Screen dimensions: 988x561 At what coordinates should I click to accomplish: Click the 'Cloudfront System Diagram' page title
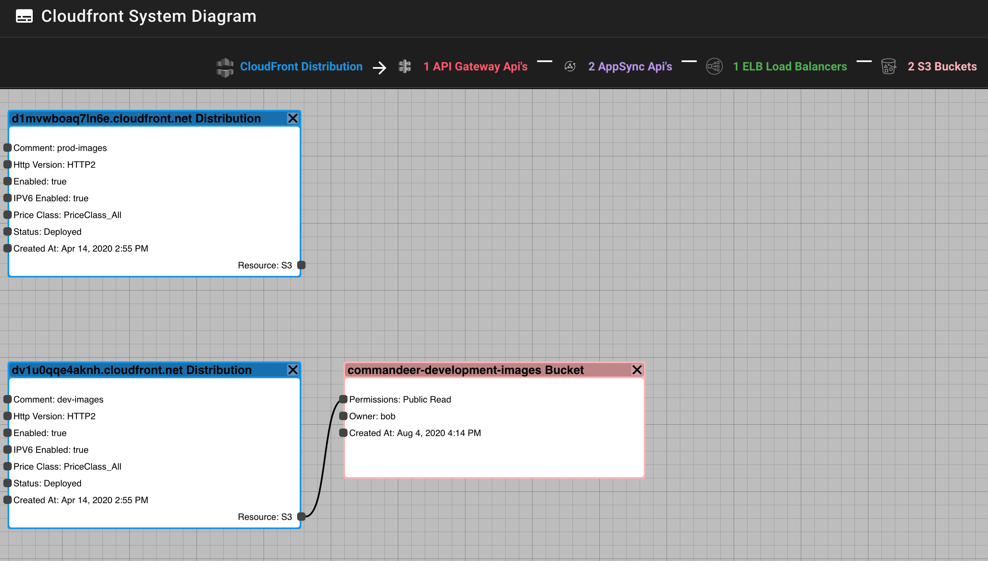(149, 16)
